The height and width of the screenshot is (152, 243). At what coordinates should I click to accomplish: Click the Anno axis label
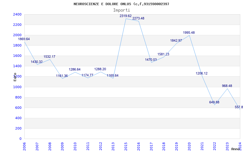pyautogui.click(x=235, y=149)
